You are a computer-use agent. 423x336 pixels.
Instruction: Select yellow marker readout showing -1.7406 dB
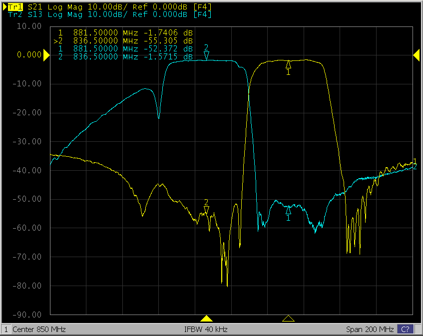pos(125,32)
